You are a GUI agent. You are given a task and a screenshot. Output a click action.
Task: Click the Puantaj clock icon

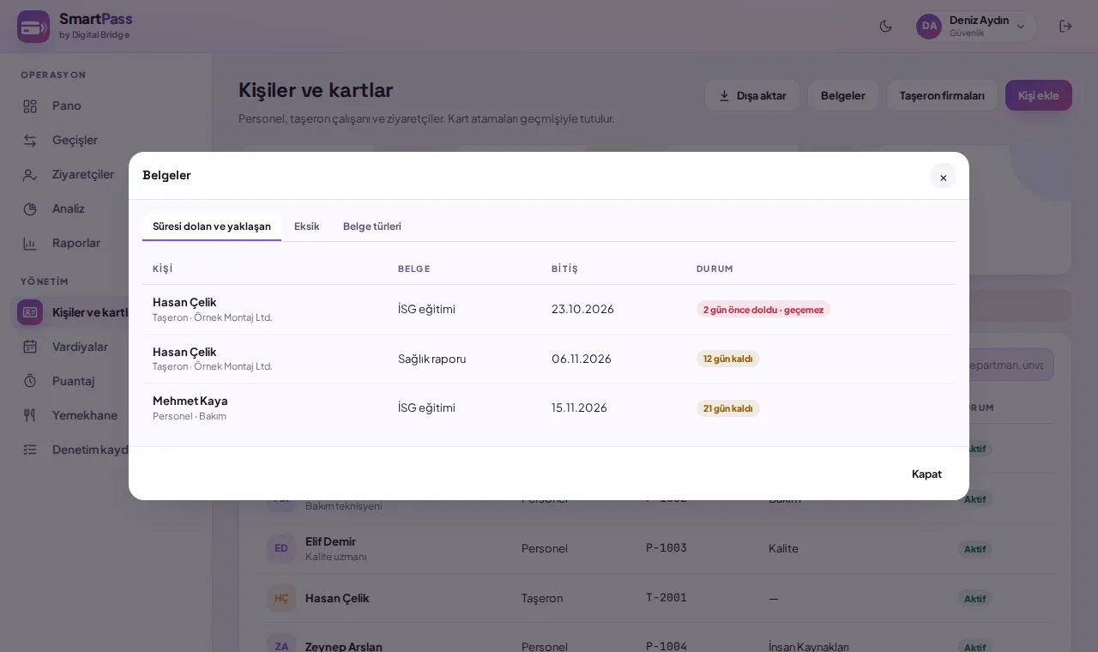30,382
